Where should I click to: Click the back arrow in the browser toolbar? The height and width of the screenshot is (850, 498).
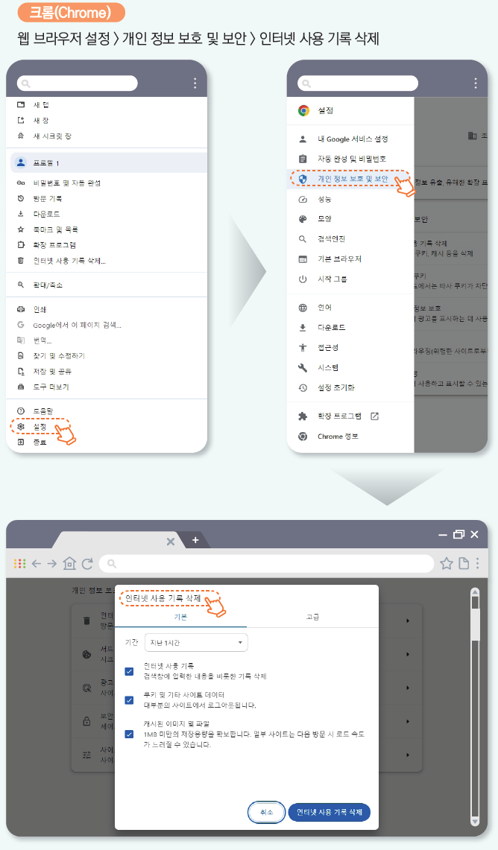(x=37, y=564)
